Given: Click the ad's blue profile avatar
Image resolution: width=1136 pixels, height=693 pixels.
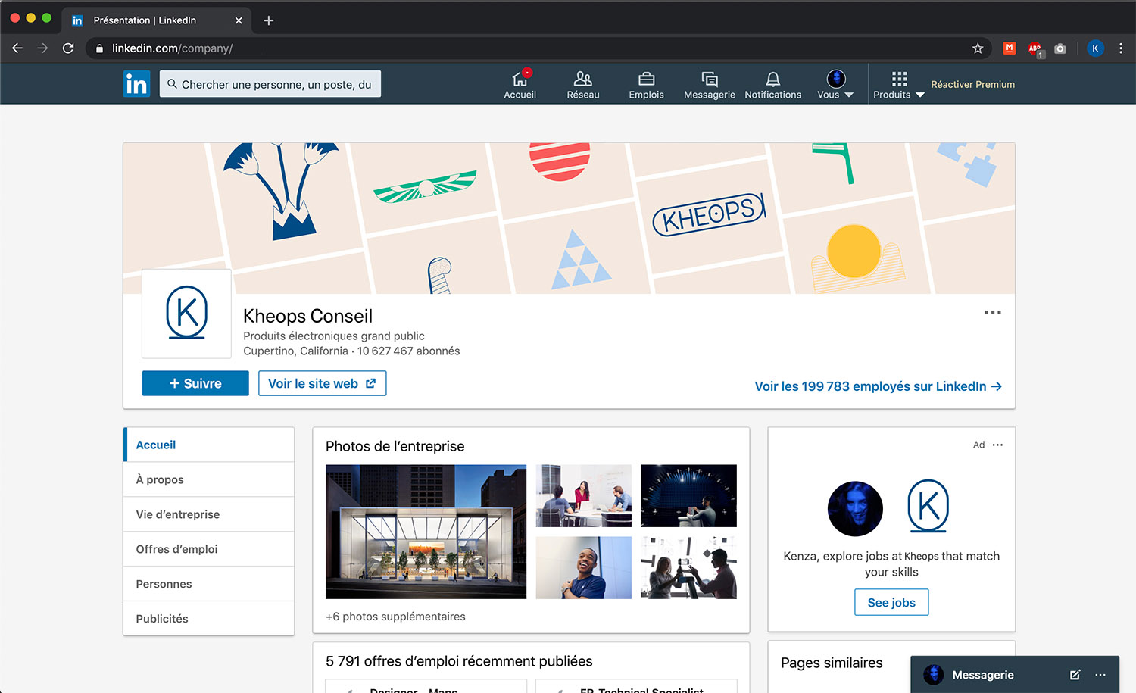Looking at the screenshot, I should [855, 509].
